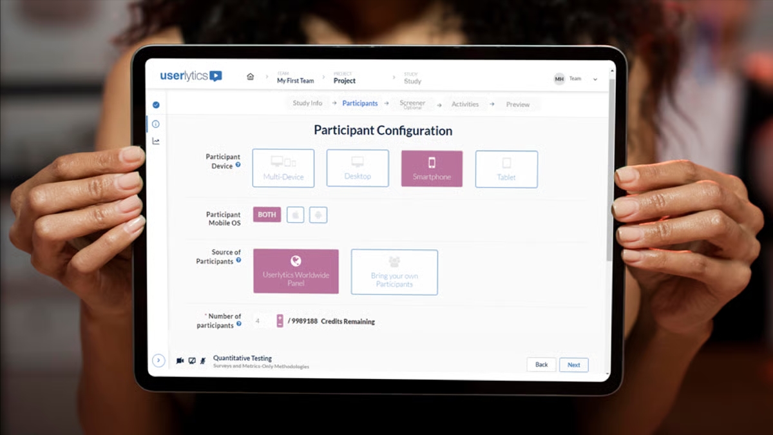Toggle BOTH for Participant Mobile OS
This screenshot has width=773, height=435.
click(267, 214)
